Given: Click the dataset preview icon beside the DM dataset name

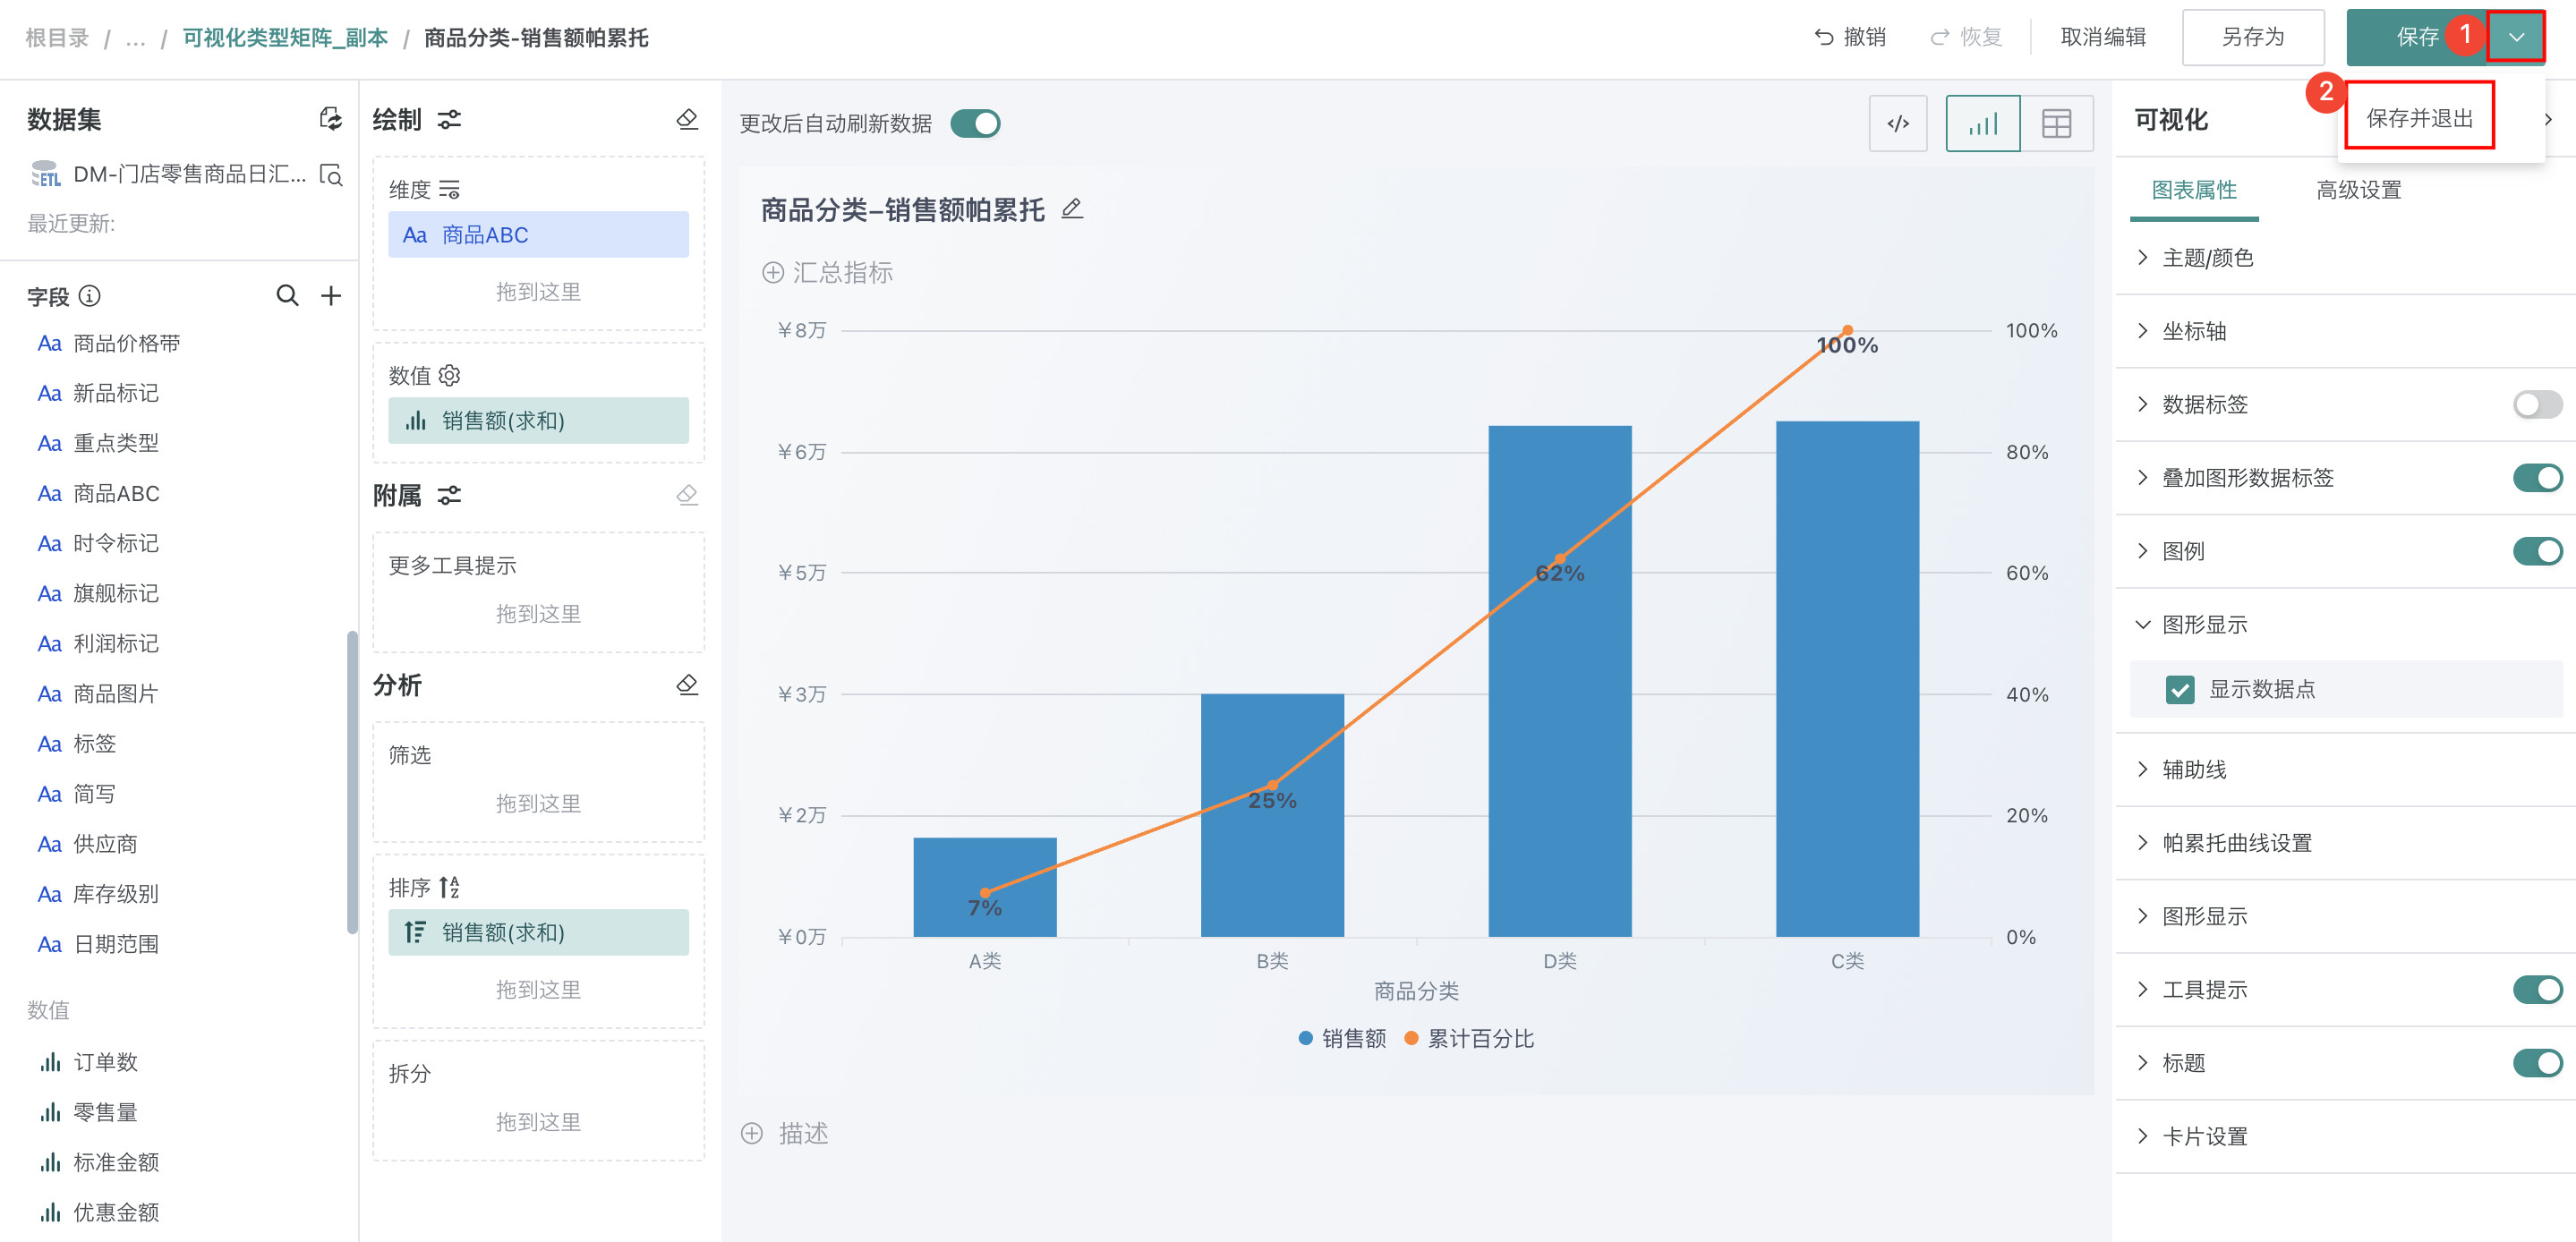Looking at the screenshot, I should 331,175.
